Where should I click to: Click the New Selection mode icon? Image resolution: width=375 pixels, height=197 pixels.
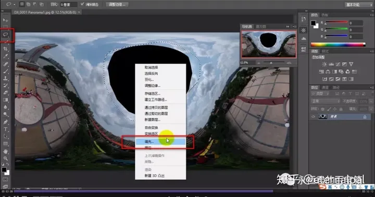tap(22, 4)
